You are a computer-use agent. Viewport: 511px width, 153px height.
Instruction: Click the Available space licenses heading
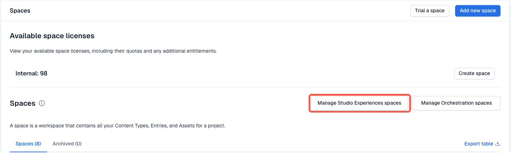click(52, 36)
